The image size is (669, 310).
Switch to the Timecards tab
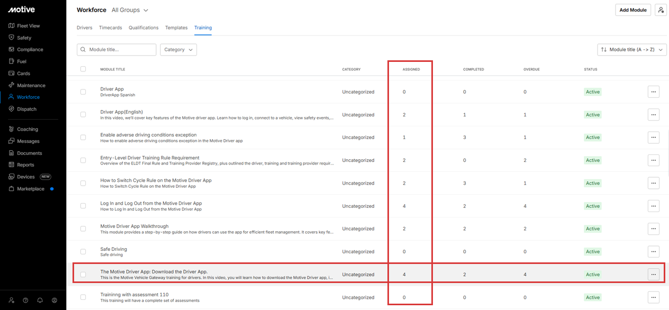pos(110,28)
